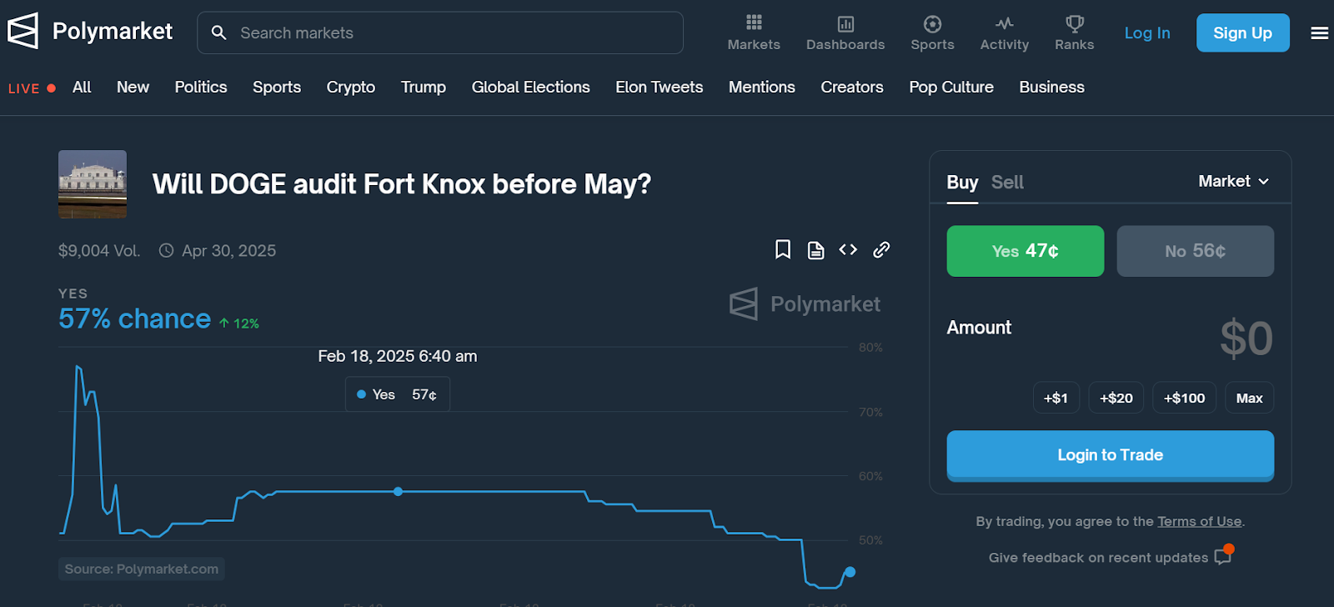Select the New category tab
This screenshot has height=607, width=1334.
tap(133, 87)
